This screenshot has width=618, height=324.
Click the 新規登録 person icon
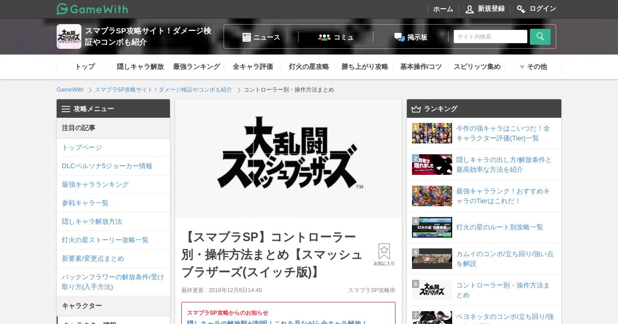click(x=469, y=9)
